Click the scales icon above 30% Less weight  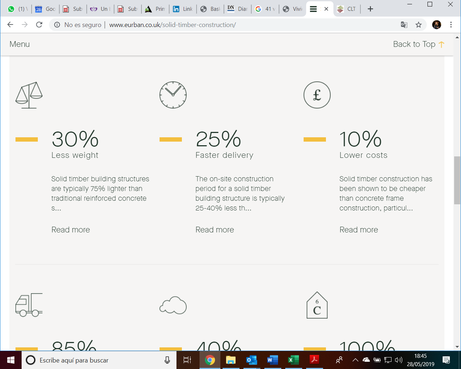tap(29, 95)
